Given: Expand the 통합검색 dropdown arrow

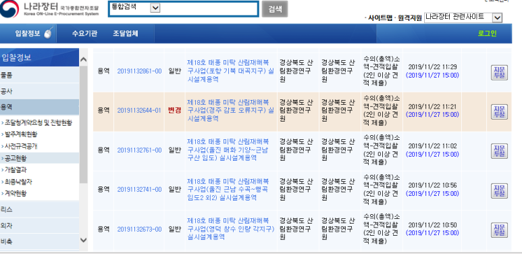Looking at the screenshot, I should pyautogui.click(x=155, y=8).
